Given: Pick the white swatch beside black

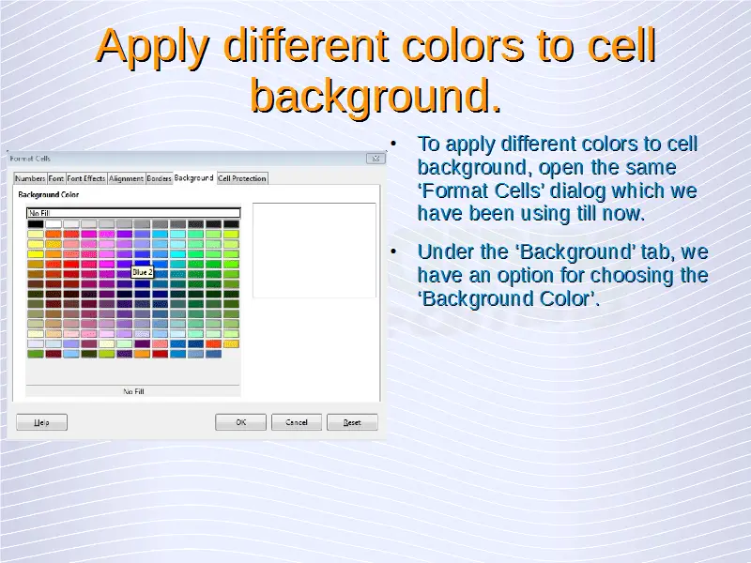Looking at the screenshot, I should point(54,224).
